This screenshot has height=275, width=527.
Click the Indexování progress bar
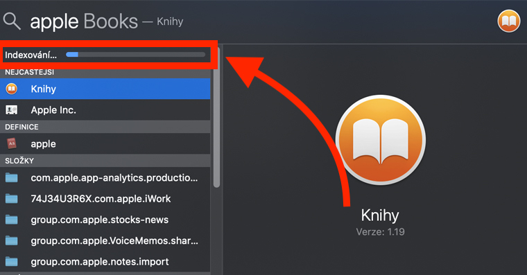pyautogui.click(x=135, y=55)
